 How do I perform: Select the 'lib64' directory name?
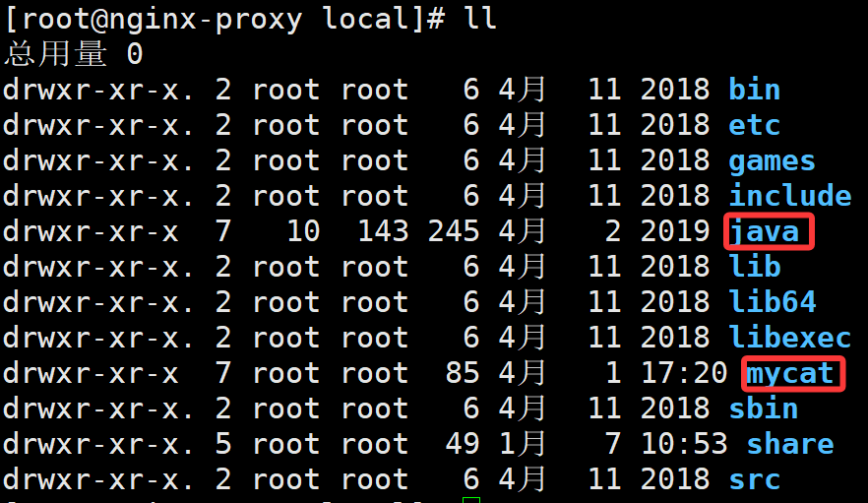[773, 302]
